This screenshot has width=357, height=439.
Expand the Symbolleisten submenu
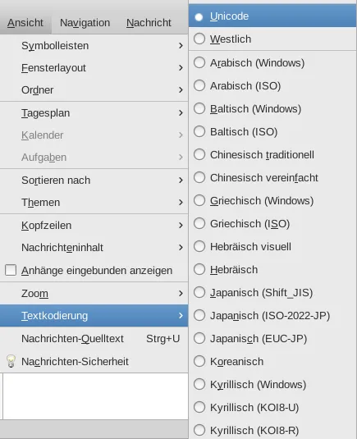click(x=94, y=45)
